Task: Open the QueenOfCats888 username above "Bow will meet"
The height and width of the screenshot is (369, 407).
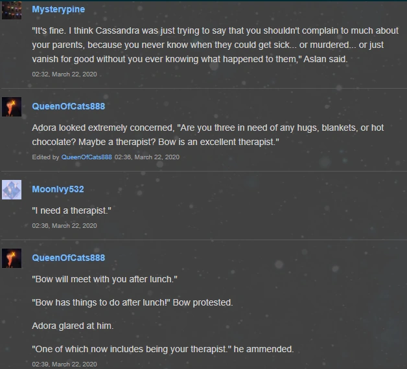Action: point(68,258)
